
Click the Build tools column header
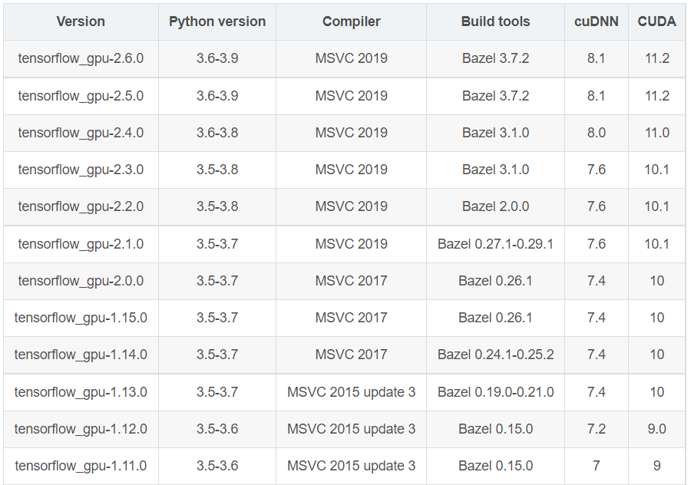[x=495, y=21]
